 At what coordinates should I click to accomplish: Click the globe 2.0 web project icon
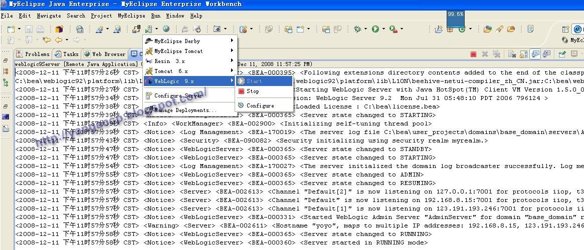80,29
